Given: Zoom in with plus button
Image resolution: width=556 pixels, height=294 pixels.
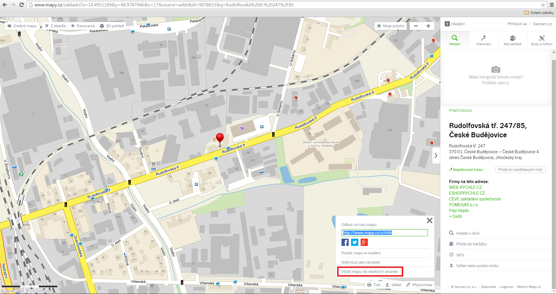Looking at the screenshot, I should pos(428,26).
